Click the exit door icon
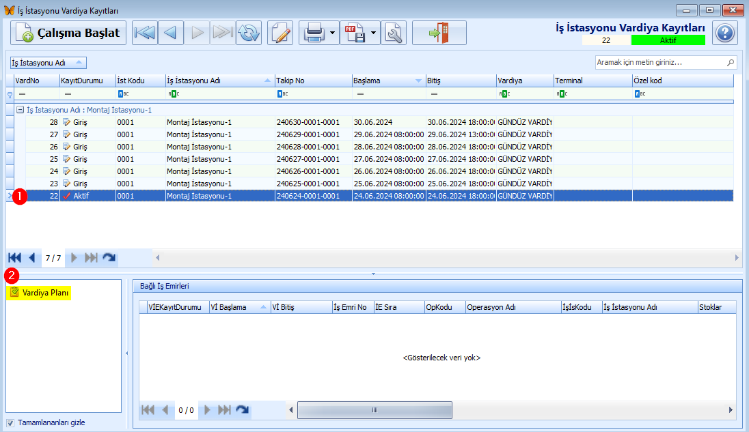The width and height of the screenshot is (749, 432). coord(439,33)
